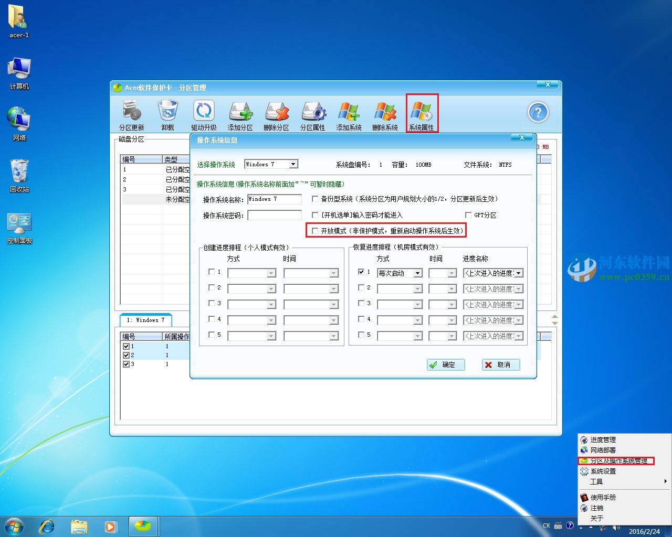Screen dimensions: 672x537
Task: Click the blue help question mark icon
Action: pos(538,112)
